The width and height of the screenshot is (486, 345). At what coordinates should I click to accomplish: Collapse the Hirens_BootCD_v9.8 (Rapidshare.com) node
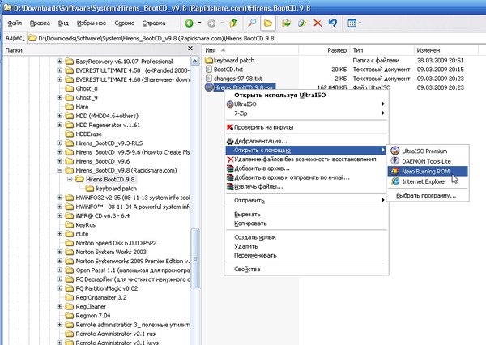point(59,170)
